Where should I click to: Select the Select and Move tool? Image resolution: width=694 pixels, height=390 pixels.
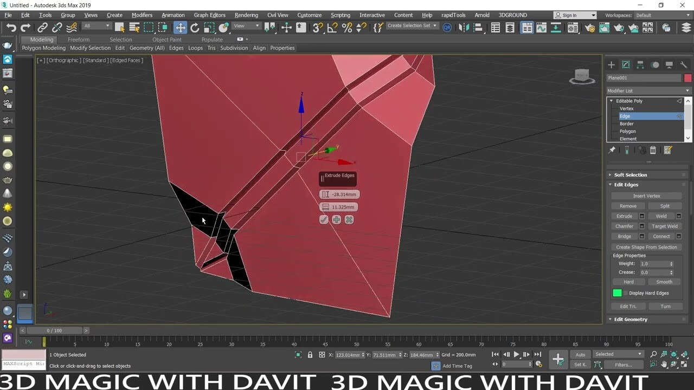tap(180, 27)
